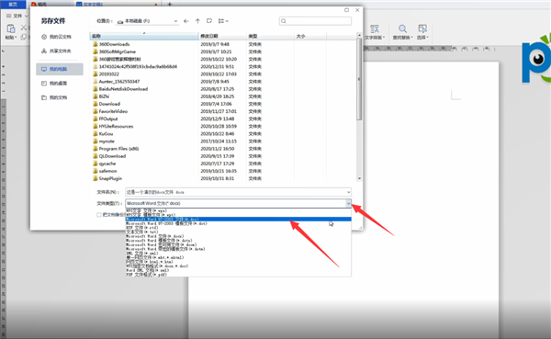
Task: Switch to the 首页 tab
Action: coord(13,5)
